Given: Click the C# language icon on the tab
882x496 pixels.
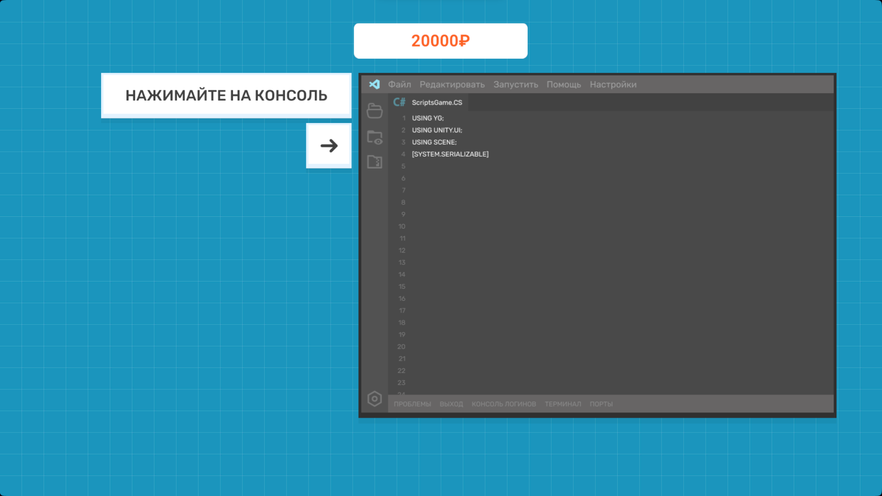Looking at the screenshot, I should tap(399, 102).
